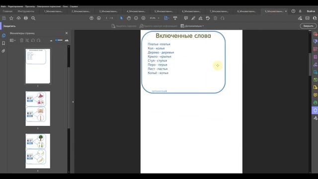
Task: Click the text Дерево - деревья
Action: [x=161, y=52]
